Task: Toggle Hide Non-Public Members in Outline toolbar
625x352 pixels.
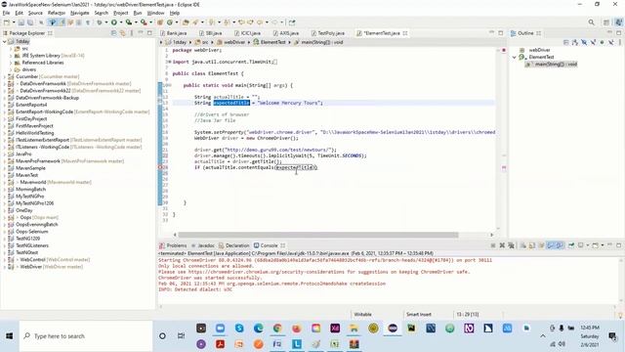Action: (602, 42)
